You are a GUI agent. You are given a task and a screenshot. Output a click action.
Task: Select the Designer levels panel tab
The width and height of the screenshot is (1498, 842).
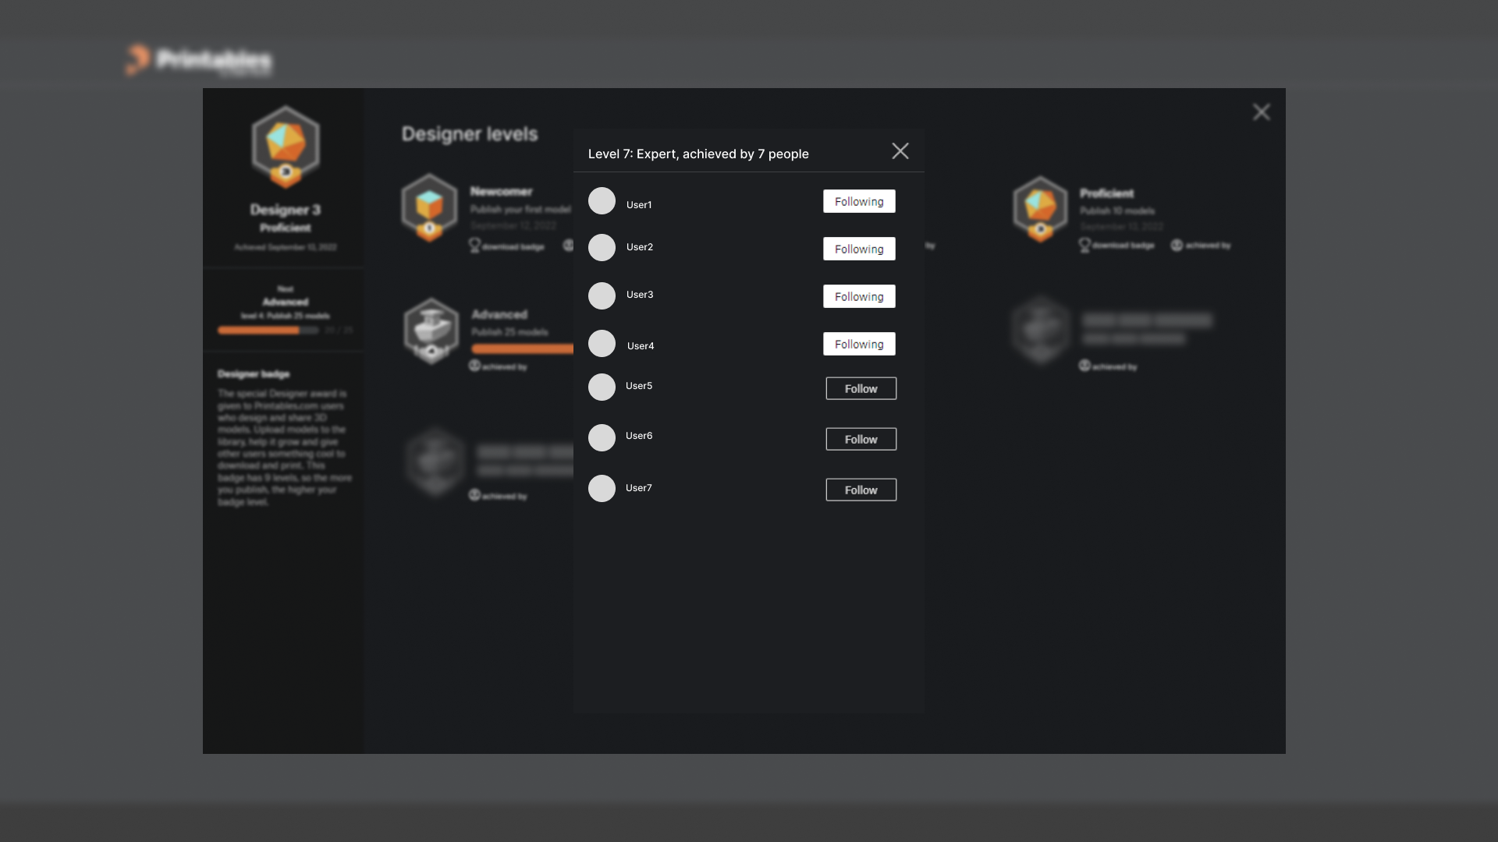pos(469,132)
